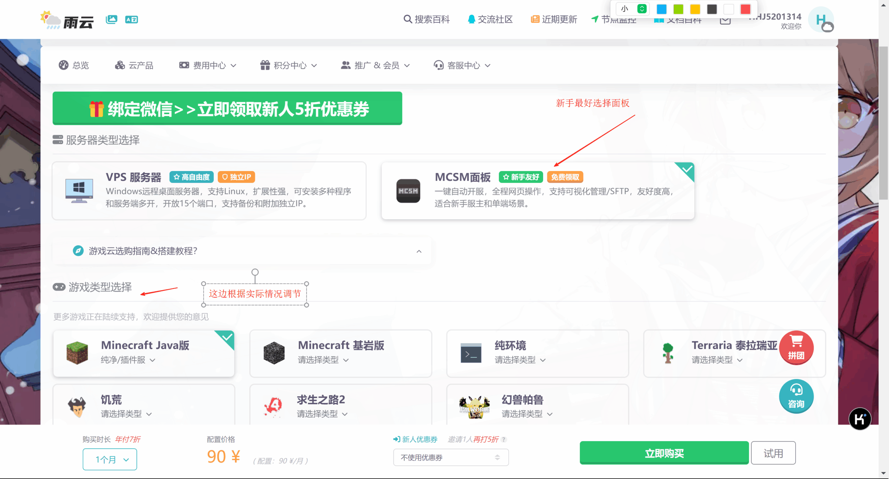Select the Terraria 泰拉瑞亚 game card
This screenshot has width=889, height=479.
coord(734,353)
